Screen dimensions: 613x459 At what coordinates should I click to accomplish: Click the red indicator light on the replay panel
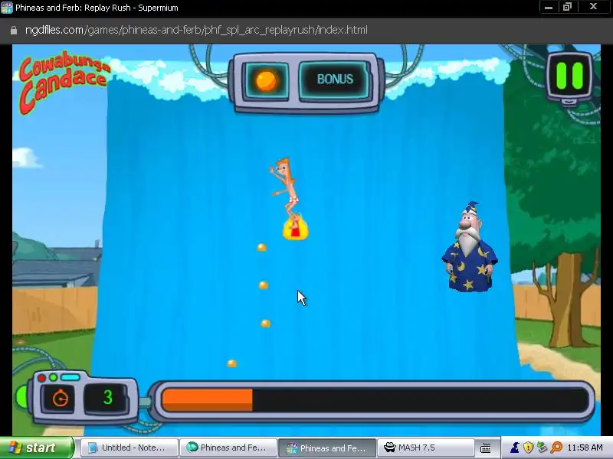(41, 378)
